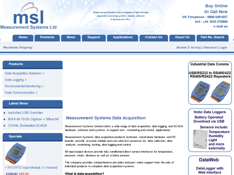Go to the News tab
234x175 pixels.
[x=71, y=38]
